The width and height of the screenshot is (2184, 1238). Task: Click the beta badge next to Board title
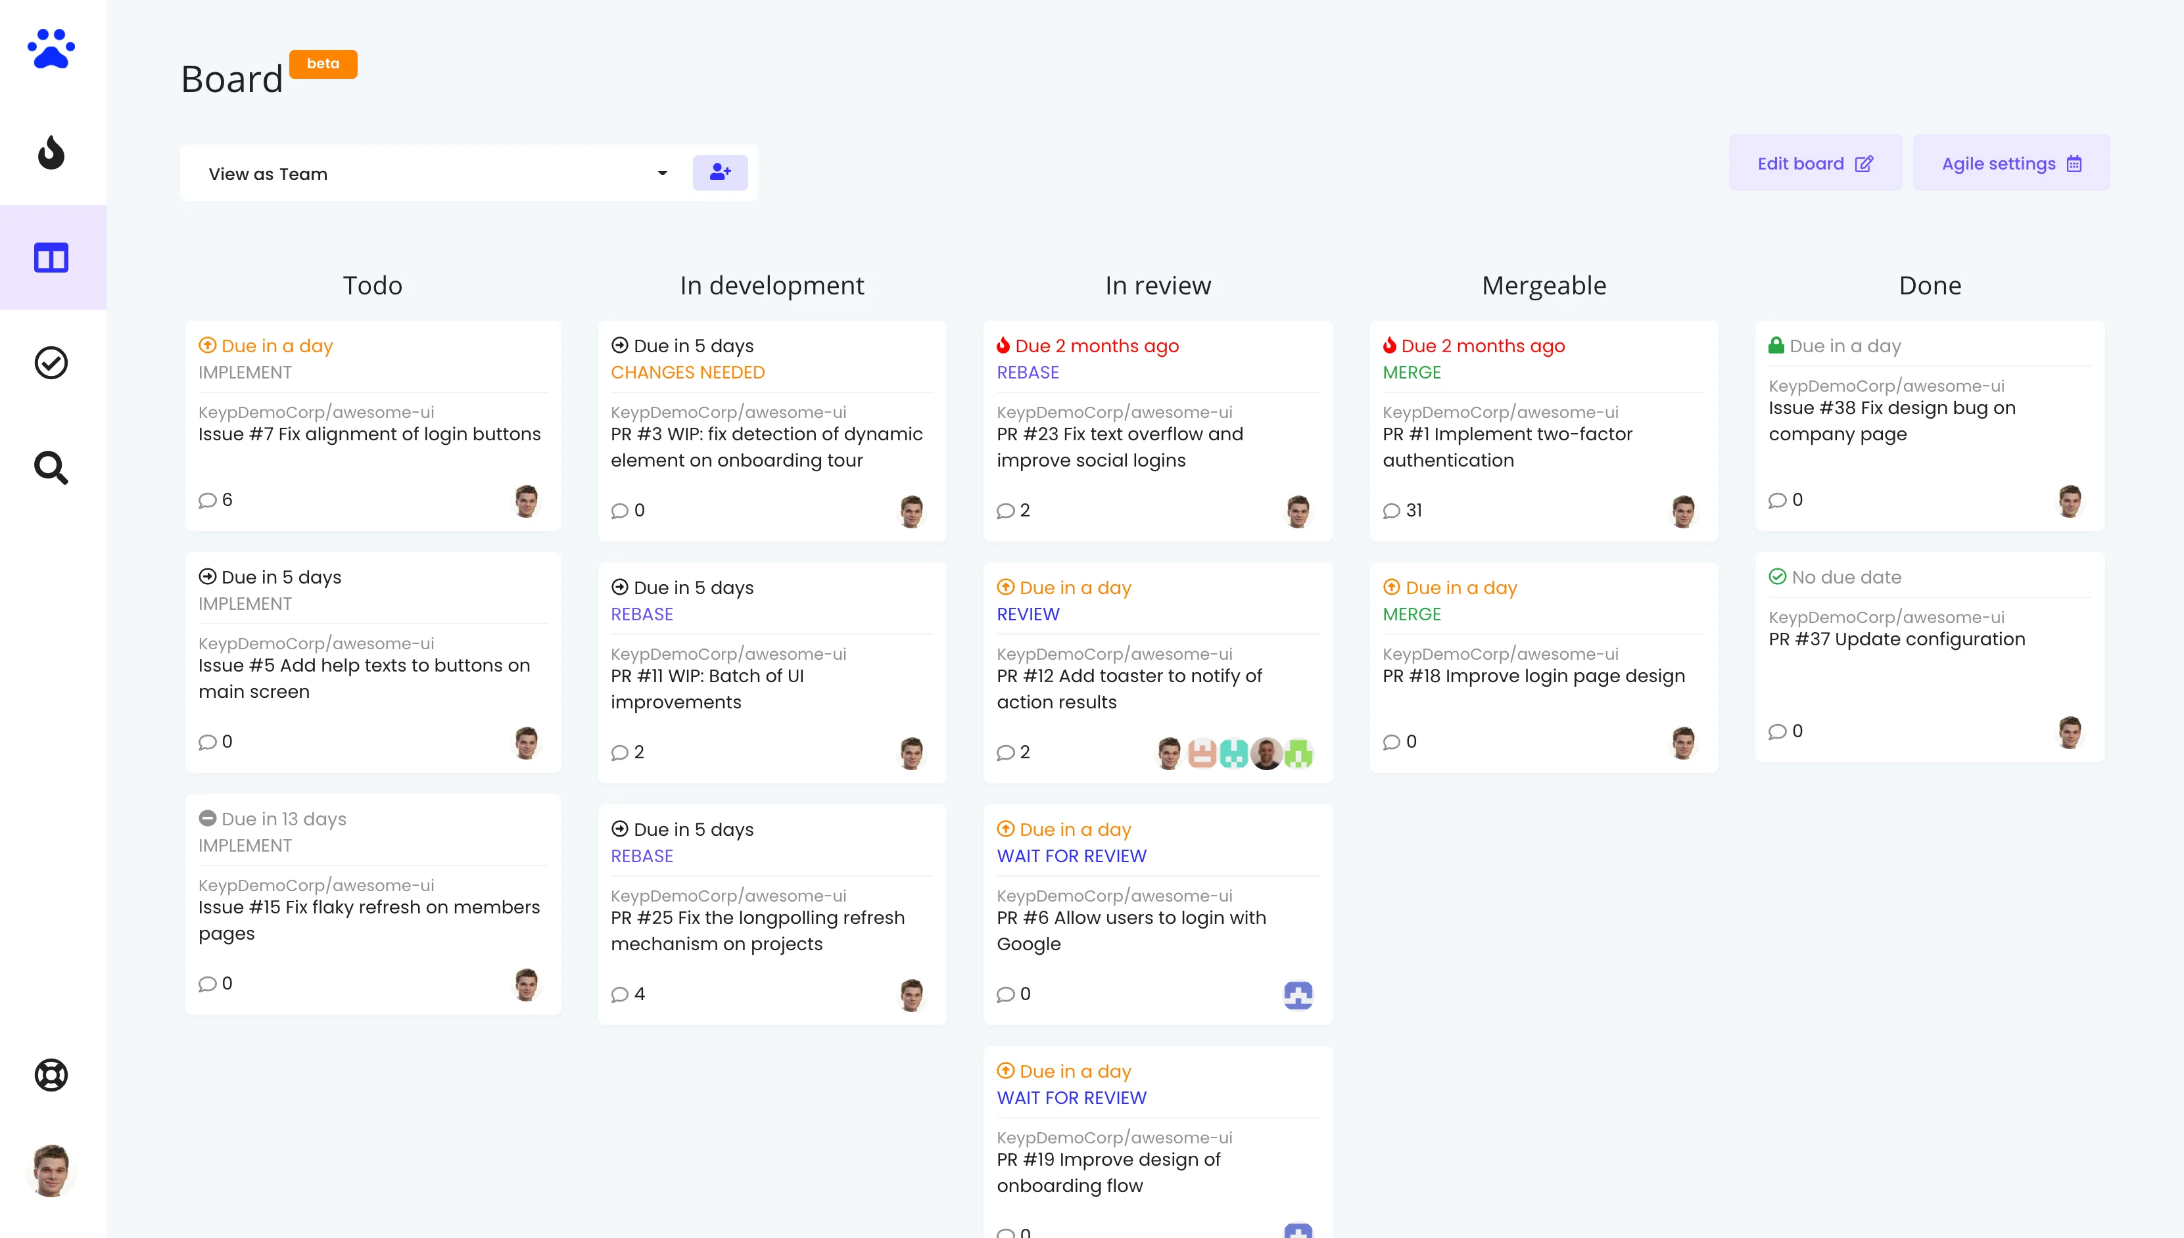pyautogui.click(x=323, y=63)
